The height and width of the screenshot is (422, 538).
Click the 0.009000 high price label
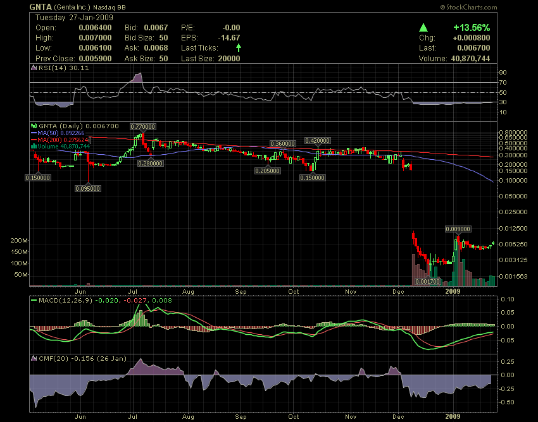[x=457, y=229]
